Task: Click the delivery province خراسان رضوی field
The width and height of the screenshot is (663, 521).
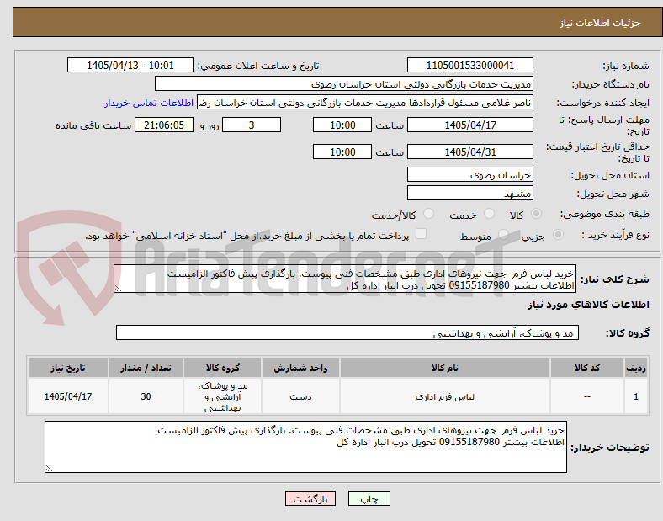Action: (469, 174)
